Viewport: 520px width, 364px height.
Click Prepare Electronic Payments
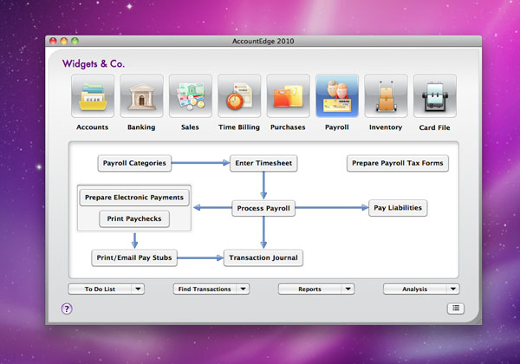[x=134, y=198]
